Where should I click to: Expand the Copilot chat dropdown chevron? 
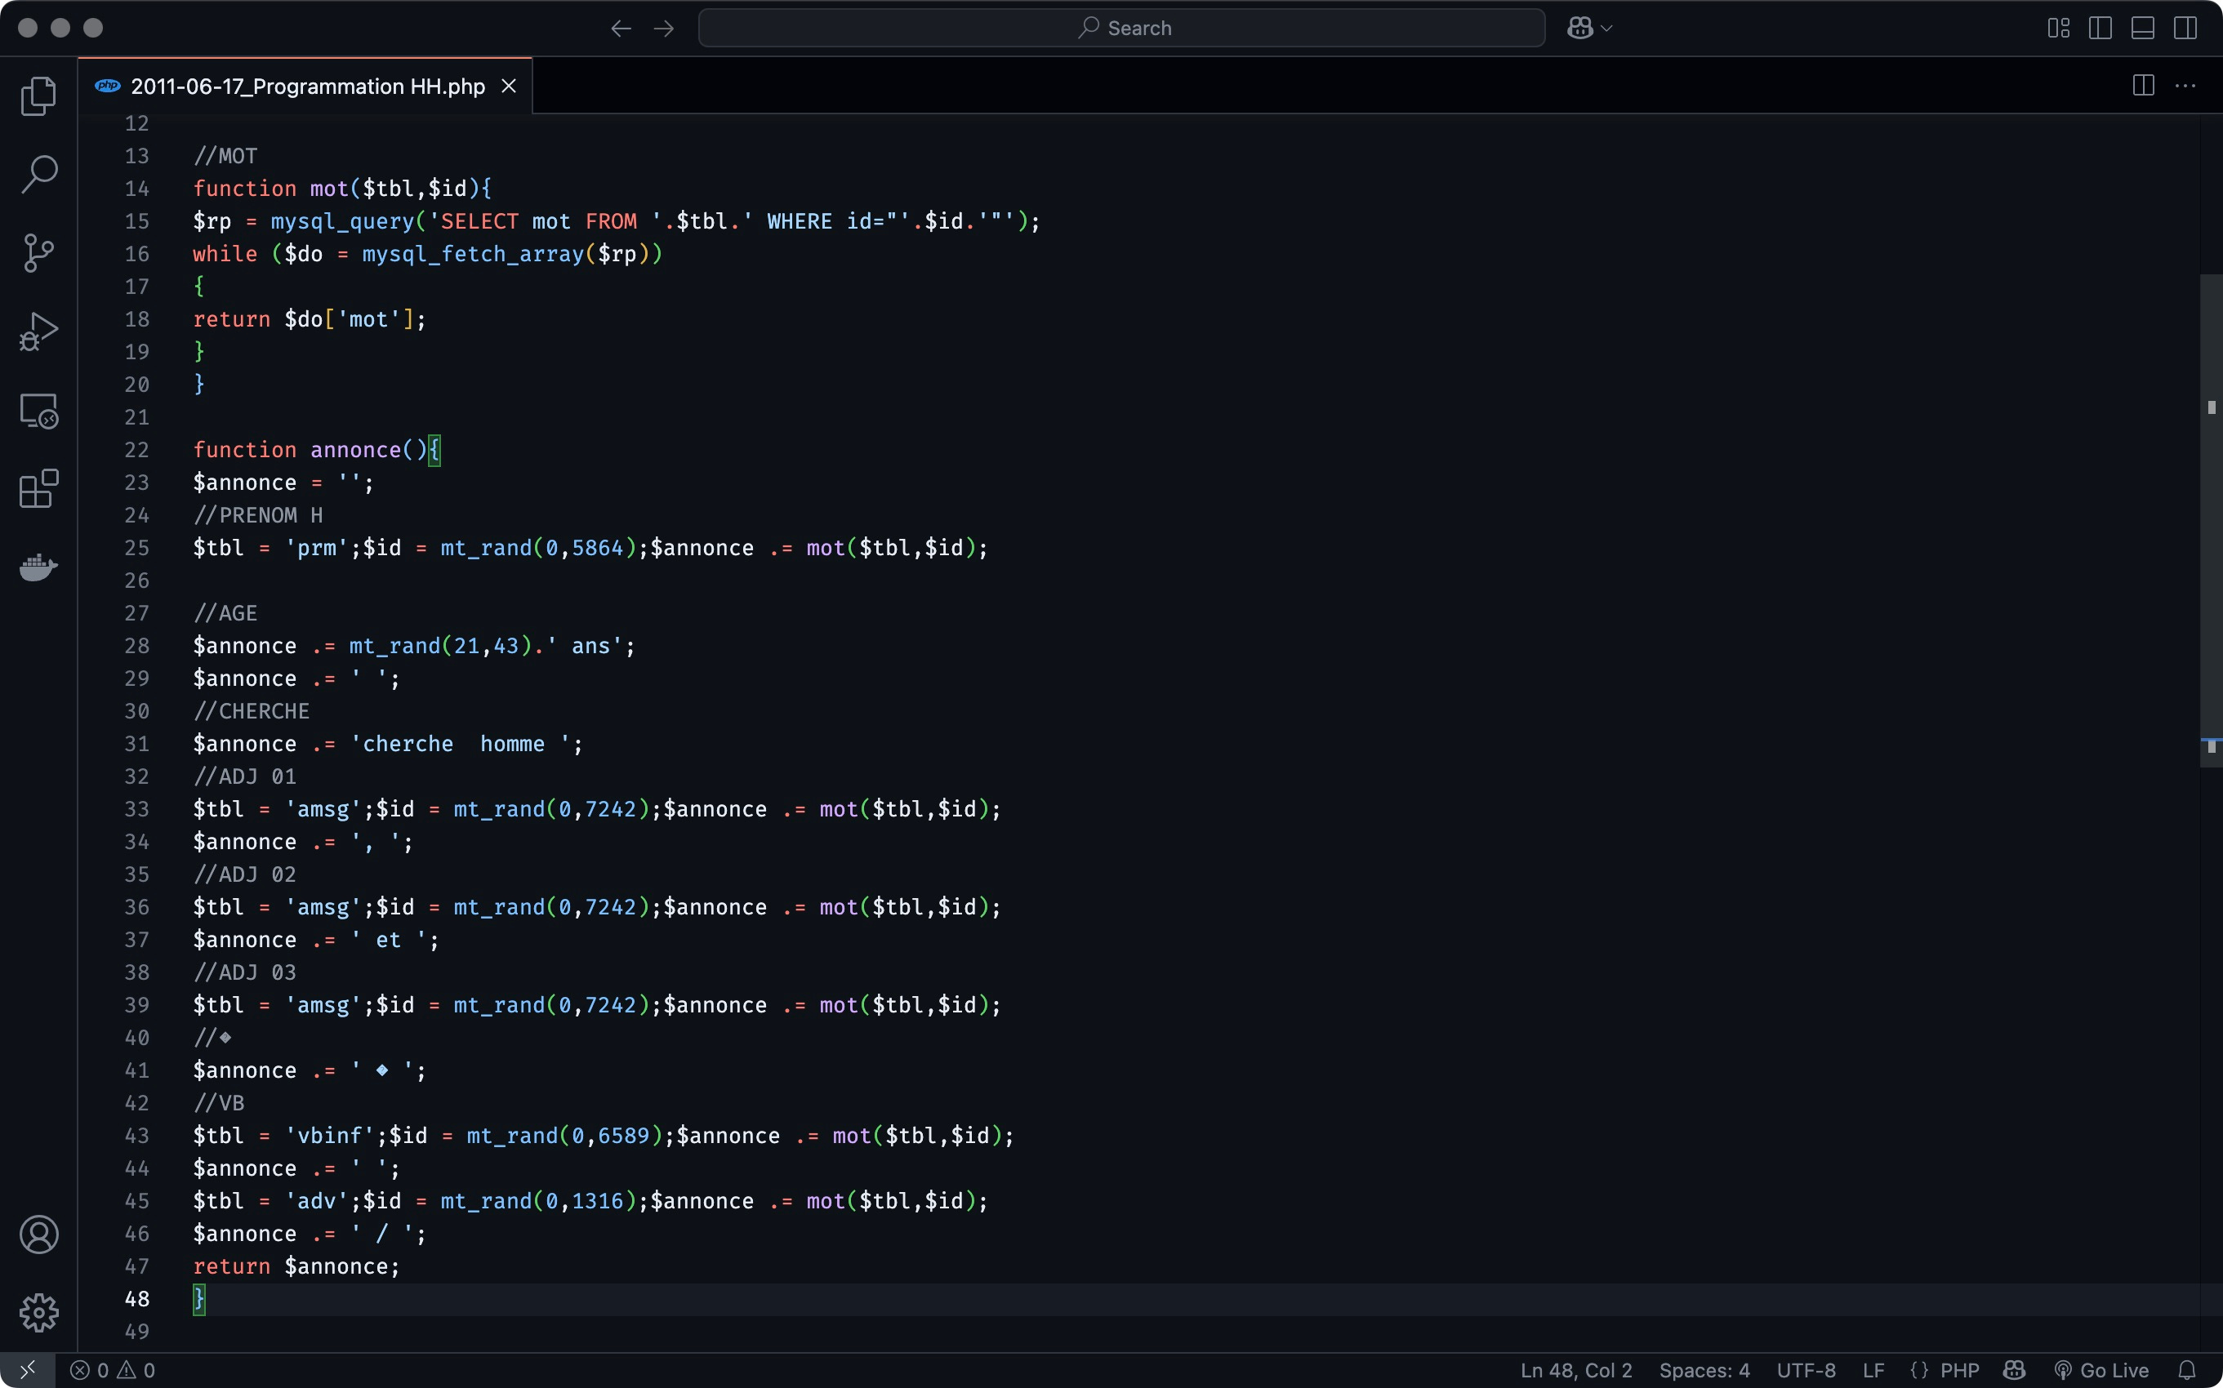pos(1607,29)
